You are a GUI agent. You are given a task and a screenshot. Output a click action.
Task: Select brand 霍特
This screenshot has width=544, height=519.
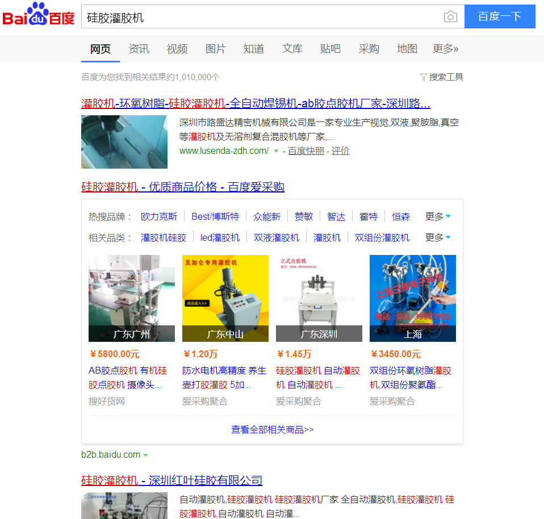[369, 217]
